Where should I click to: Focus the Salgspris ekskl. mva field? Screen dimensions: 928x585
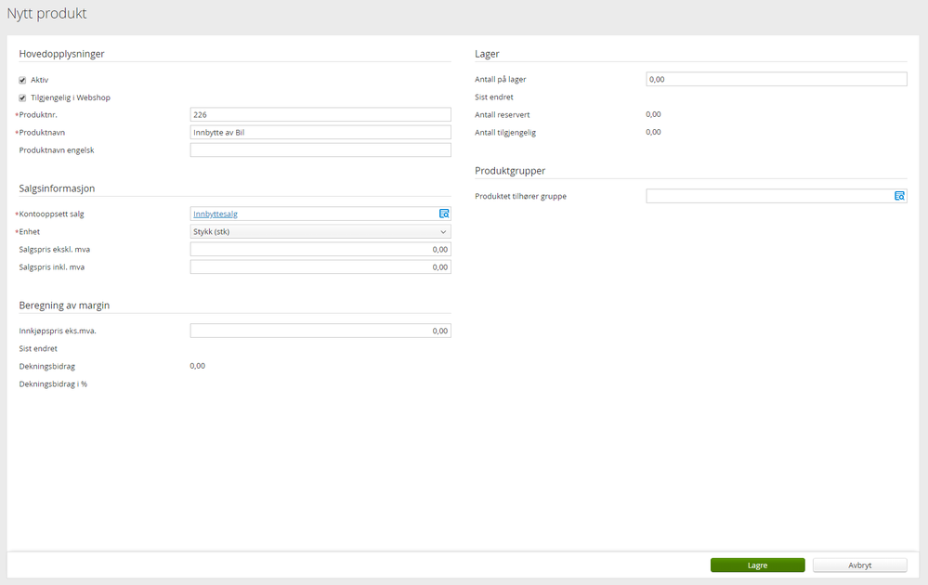point(320,249)
